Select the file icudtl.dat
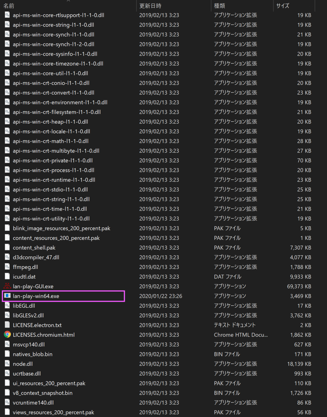Image resolution: width=327 pixels, height=417 pixels. [24, 277]
